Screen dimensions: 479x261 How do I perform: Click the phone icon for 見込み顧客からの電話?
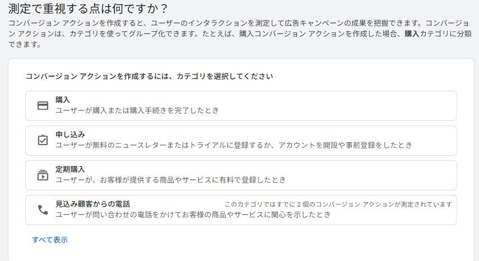click(43, 210)
